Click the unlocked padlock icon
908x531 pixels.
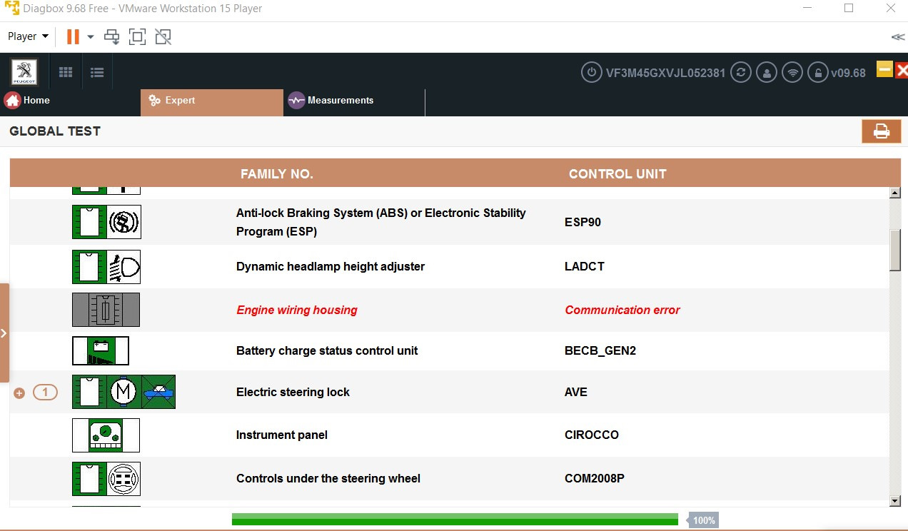click(817, 72)
